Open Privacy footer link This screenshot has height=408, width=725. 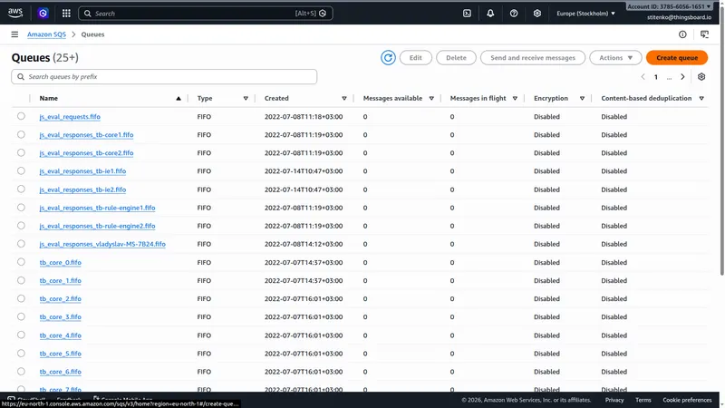point(614,400)
